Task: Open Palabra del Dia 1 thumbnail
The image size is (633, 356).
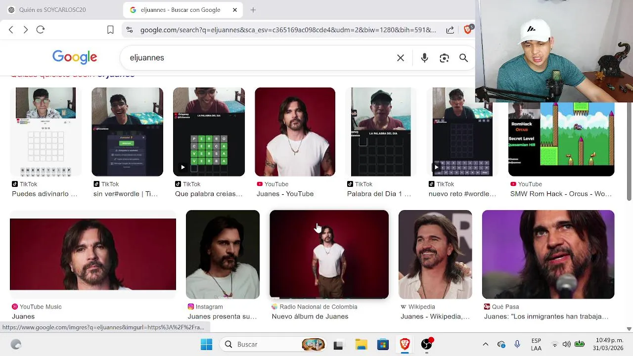Action: pyautogui.click(x=381, y=132)
